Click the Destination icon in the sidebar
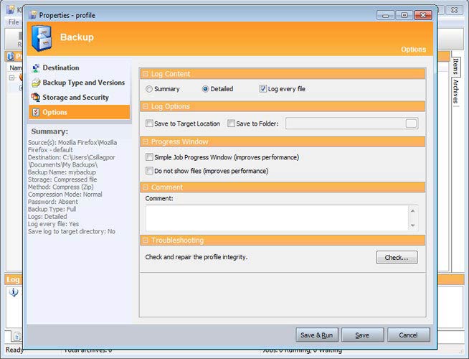 36,67
